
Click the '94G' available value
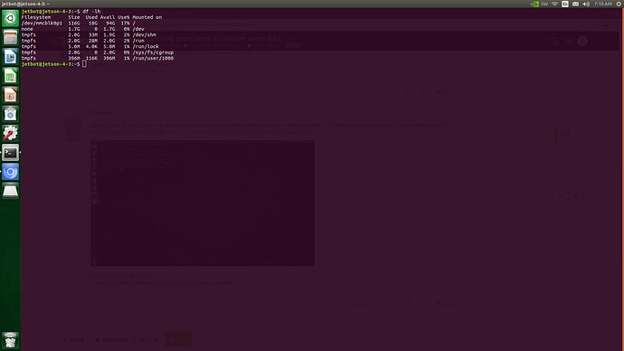(x=110, y=24)
